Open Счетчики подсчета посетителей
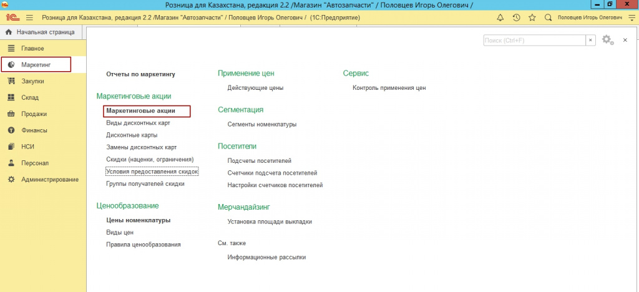Image resolution: width=639 pixels, height=292 pixels. [x=272, y=173]
